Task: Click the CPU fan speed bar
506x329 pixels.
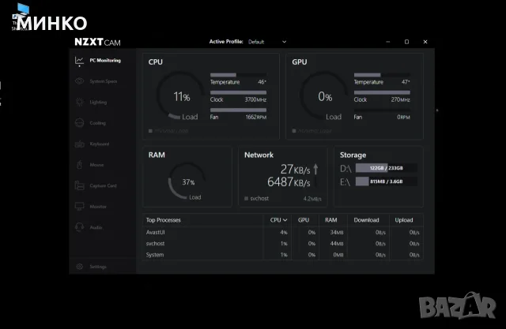Action: pyautogui.click(x=238, y=110)
